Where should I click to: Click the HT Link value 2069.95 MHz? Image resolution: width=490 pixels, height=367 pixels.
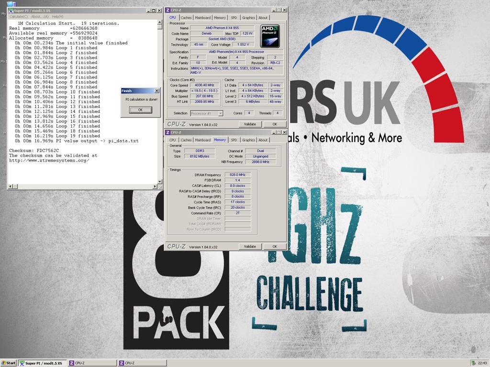click(205, 101)
